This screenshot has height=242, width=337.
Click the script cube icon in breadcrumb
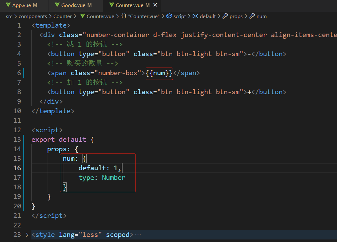(169, 16)
